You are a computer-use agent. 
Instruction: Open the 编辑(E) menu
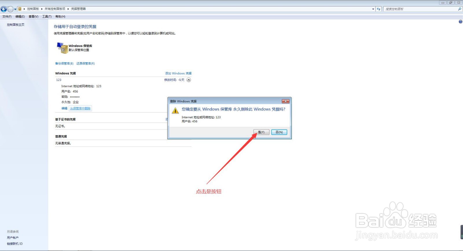pos(20,16)
